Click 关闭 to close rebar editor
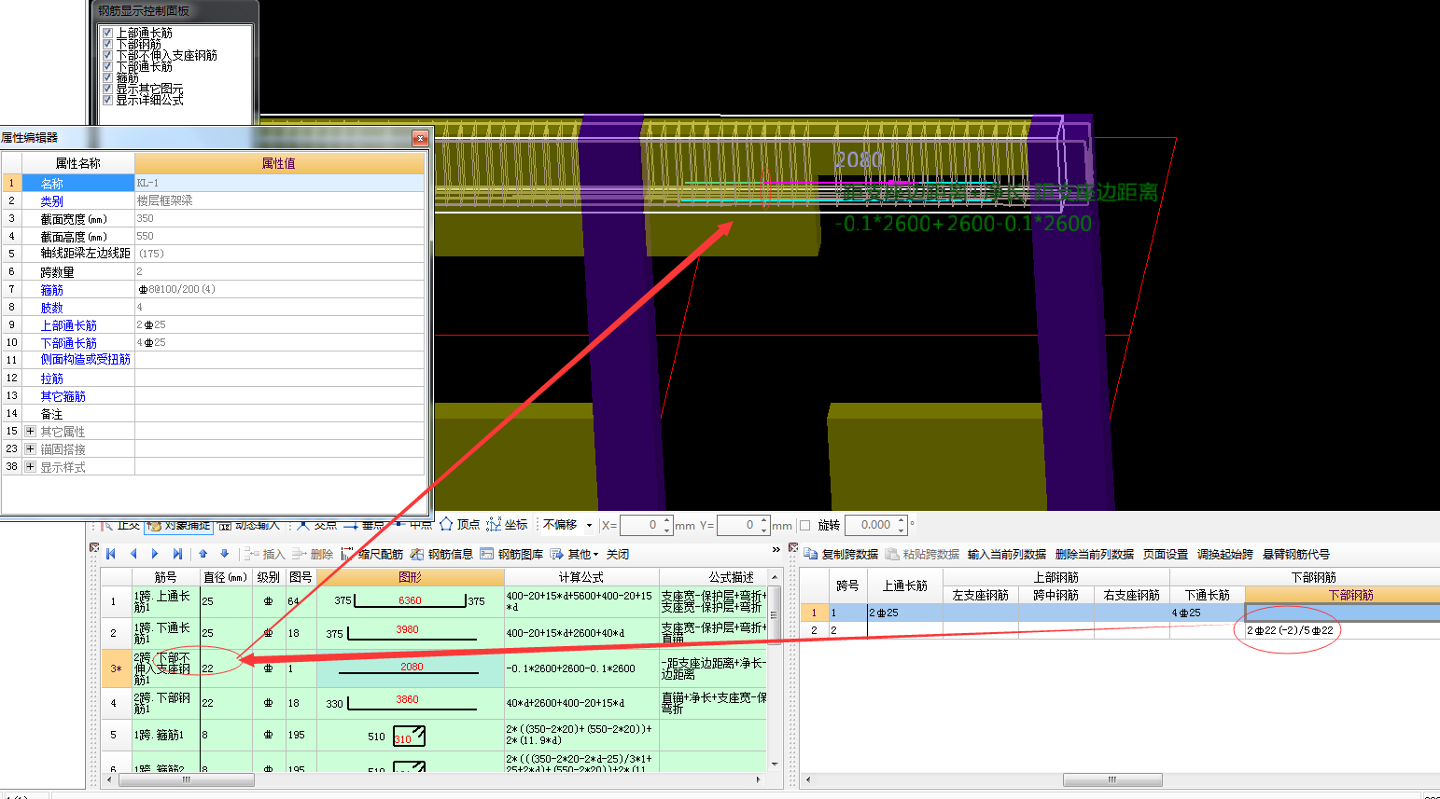This screenshot has width=1440, height=799. (618, 554)
